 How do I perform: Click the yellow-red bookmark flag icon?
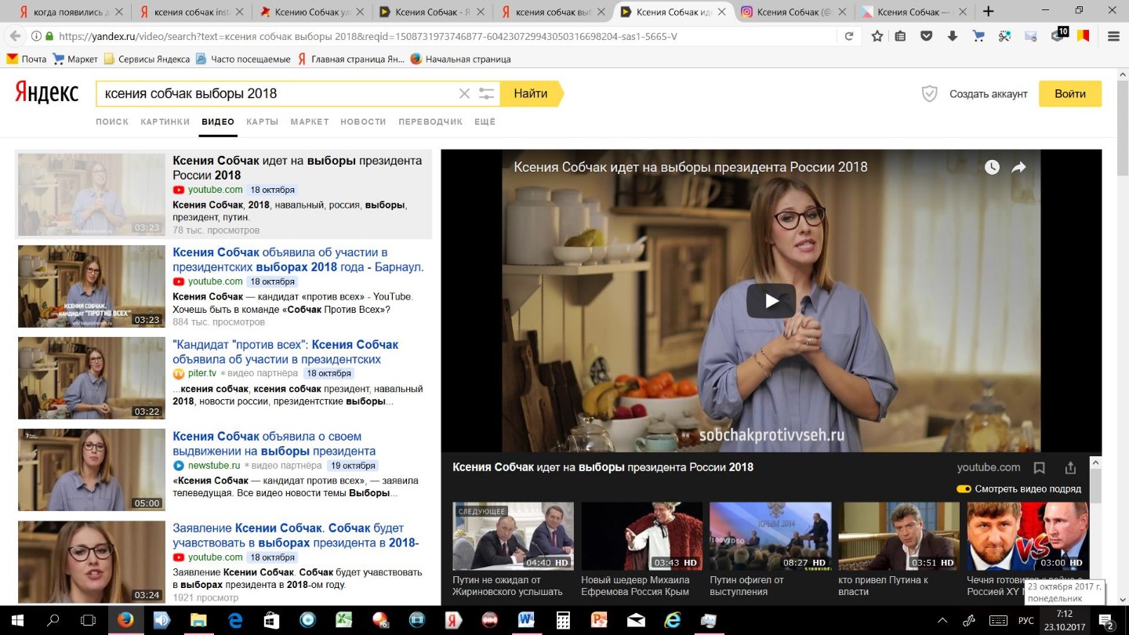pyautogui.click(x=1083, y=36)
